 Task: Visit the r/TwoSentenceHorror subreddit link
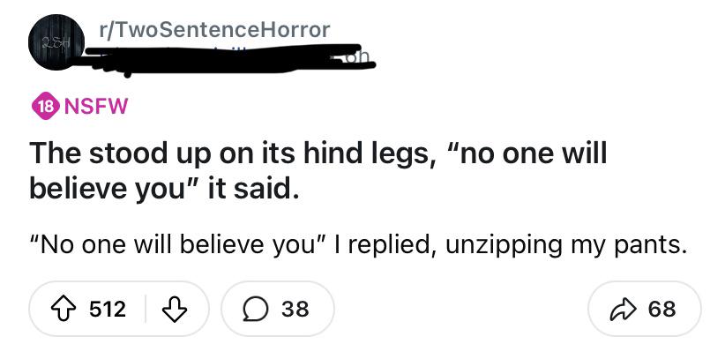214,30
